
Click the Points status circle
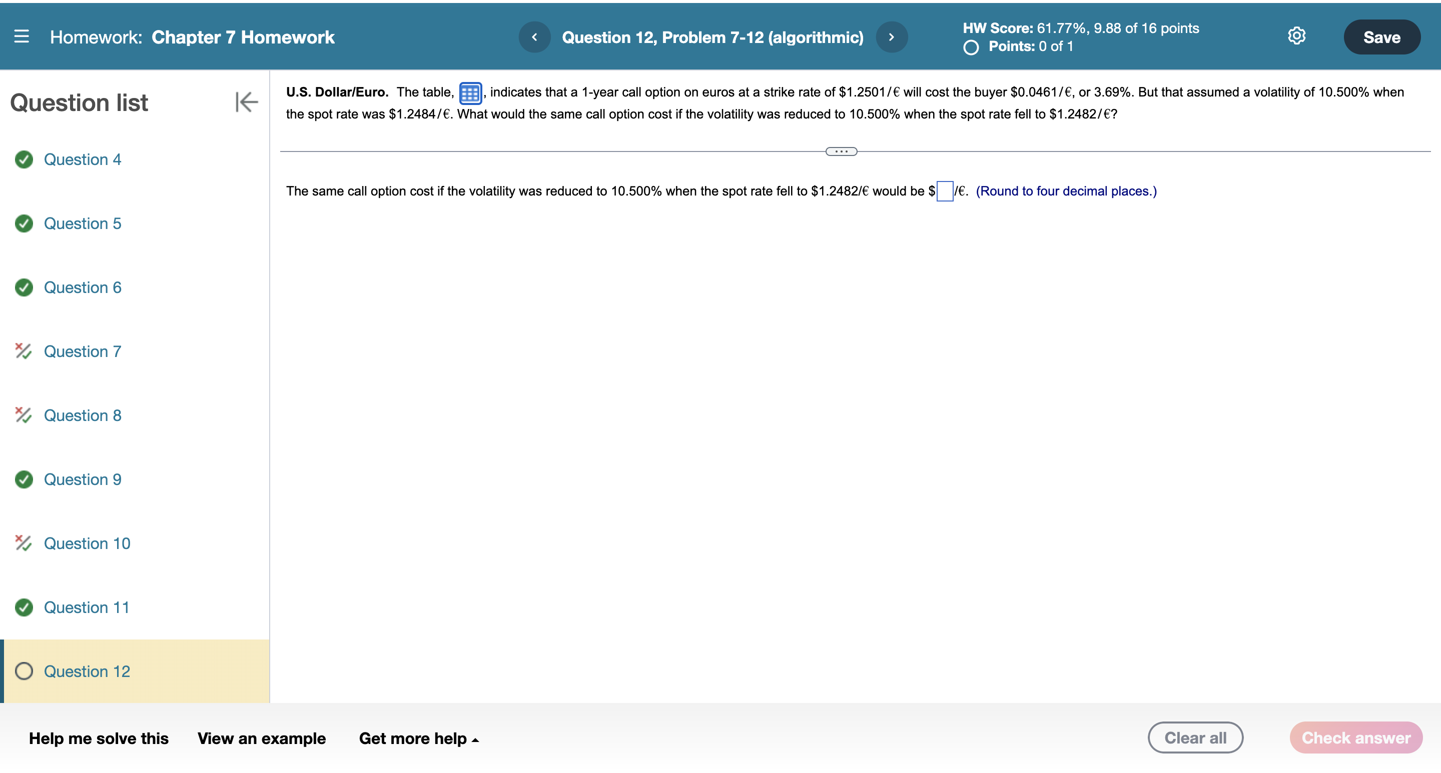(971, 47)
